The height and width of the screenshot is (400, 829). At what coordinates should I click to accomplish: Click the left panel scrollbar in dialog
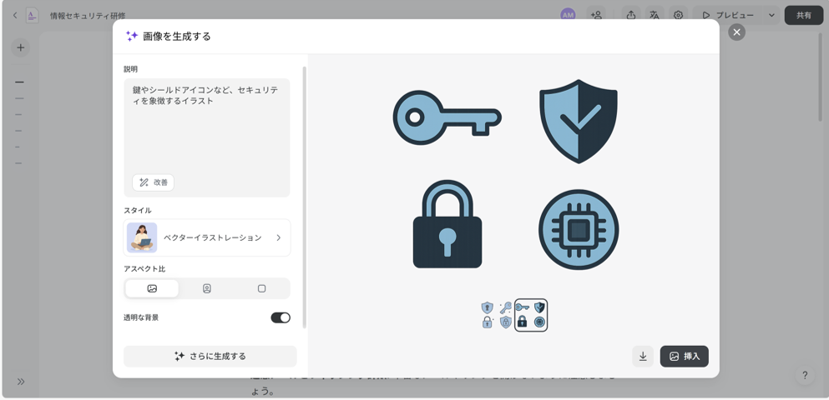pos(304,197)
